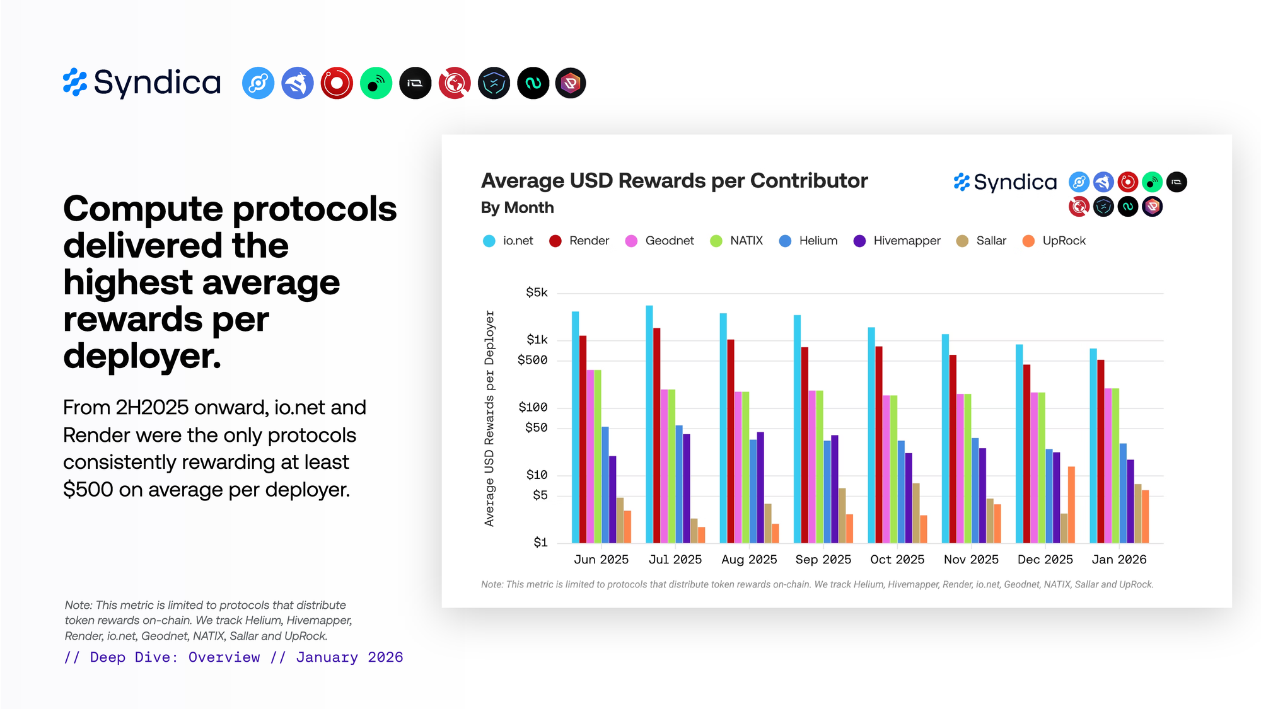Click the io.net bar for Jul 2025
This screenshot has height=709, width=1261.
pyautogui.click(x=649, y=424)
